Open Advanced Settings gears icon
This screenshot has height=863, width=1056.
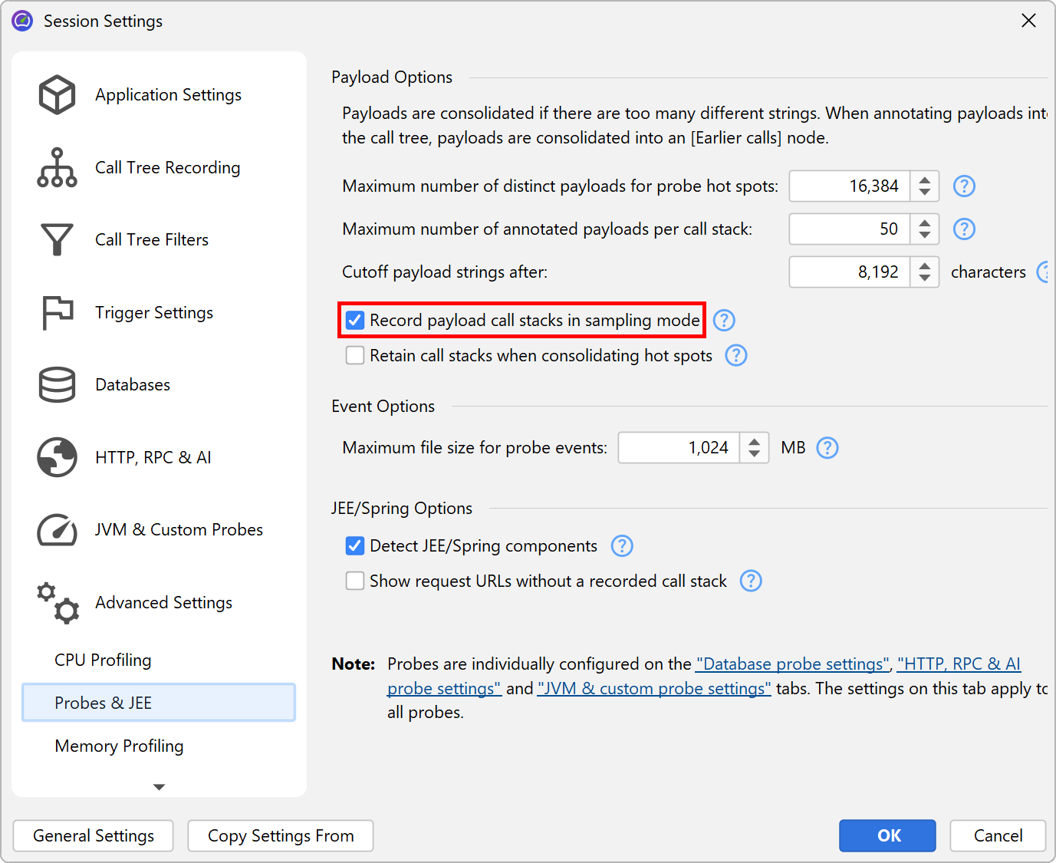(57, 602)
